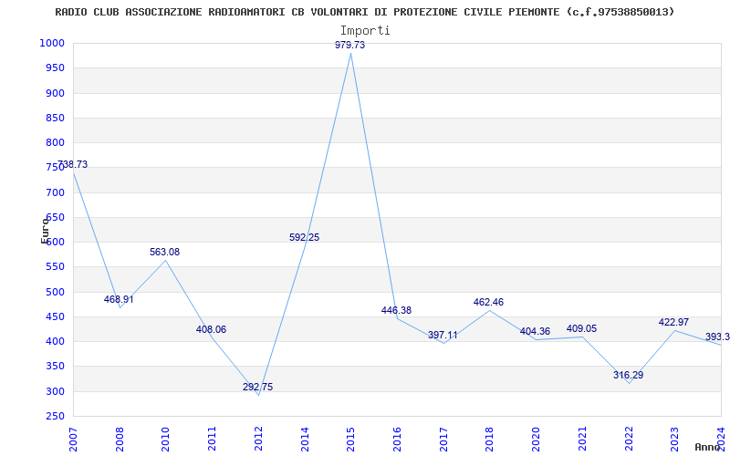Select the 500 y-axis tick label
The height and width of the screenshot is (456, 730).
pos(55,292)
